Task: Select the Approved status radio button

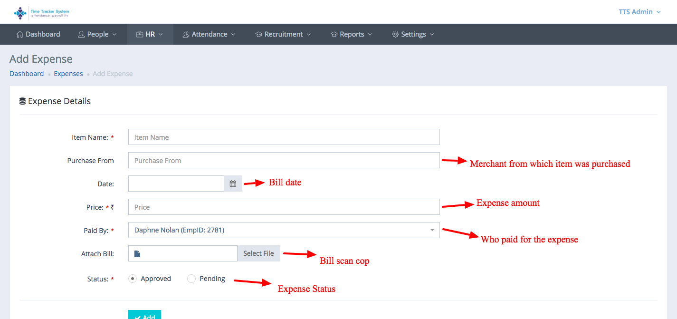Action: 133,279
